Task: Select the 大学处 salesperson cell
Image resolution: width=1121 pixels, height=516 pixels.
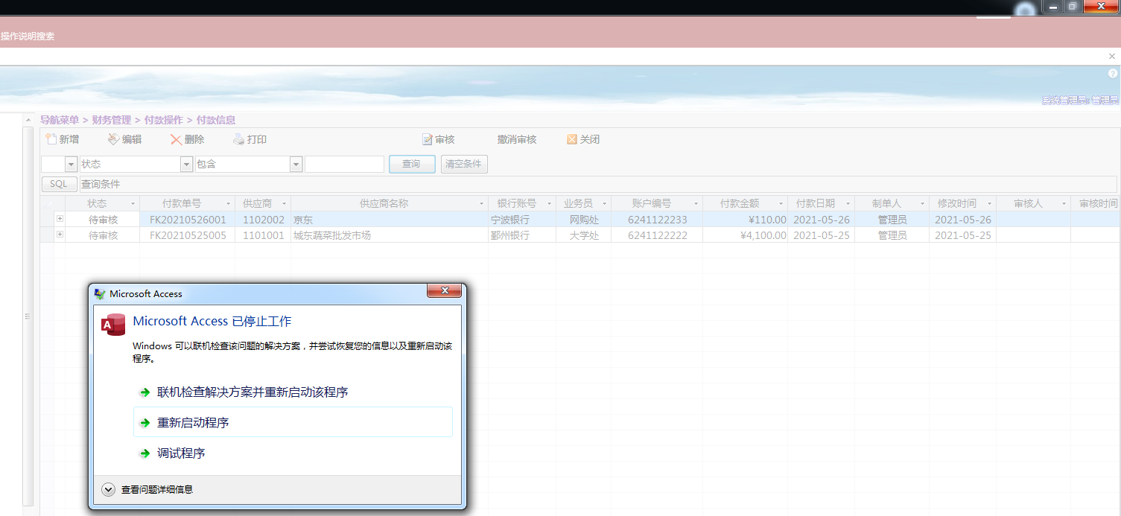Action: [584, 235]
